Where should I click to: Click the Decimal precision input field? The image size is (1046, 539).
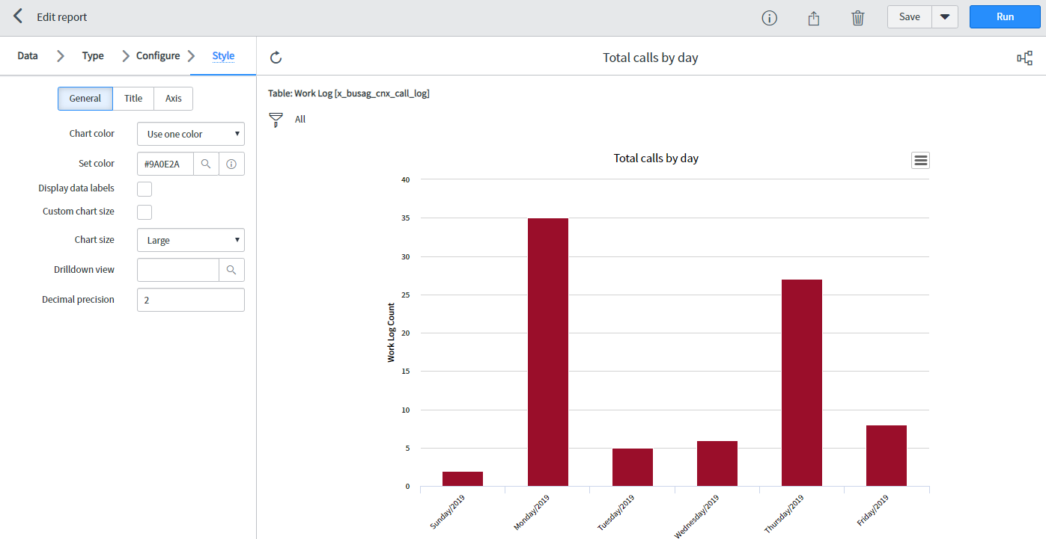pyautogui.click(x=190, y=300)
